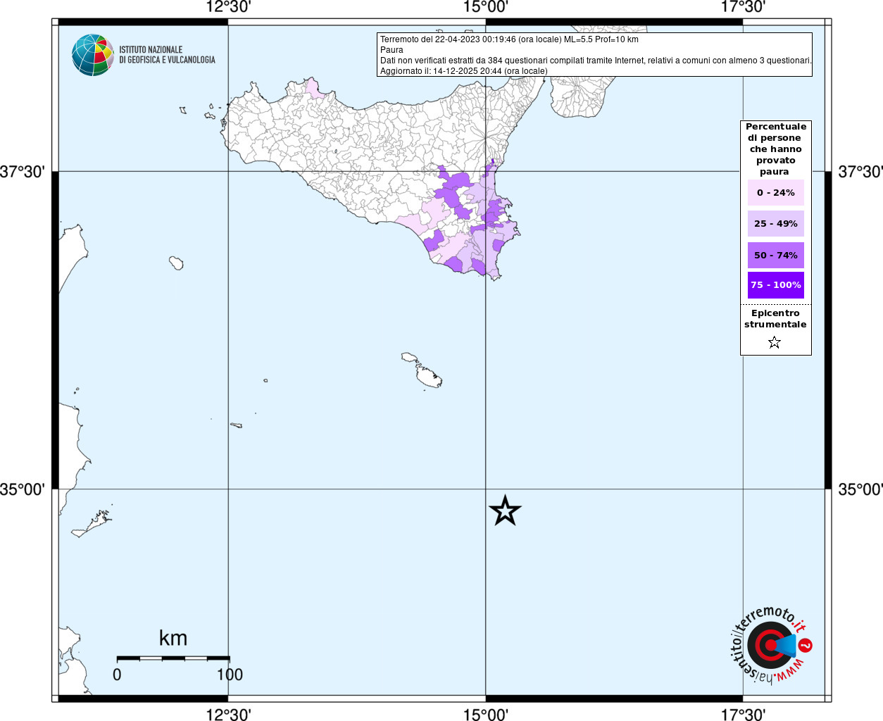
Task: Click the INGV globe logo
Action: coord(93,55)
